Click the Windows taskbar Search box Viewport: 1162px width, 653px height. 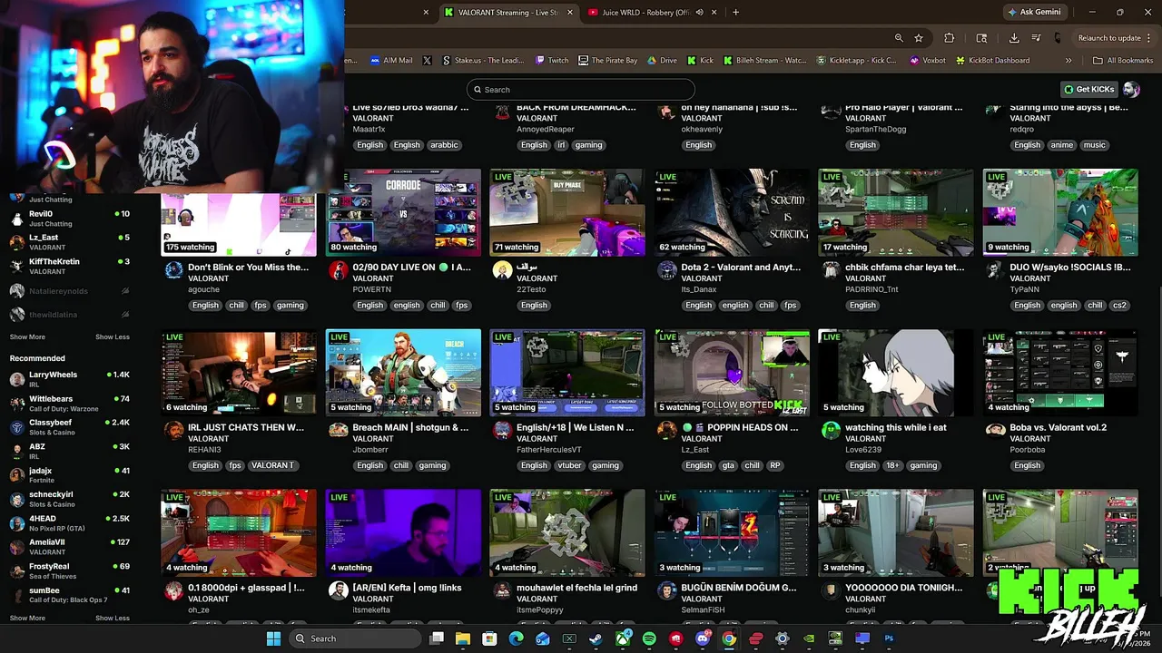(x=355, y=638)
